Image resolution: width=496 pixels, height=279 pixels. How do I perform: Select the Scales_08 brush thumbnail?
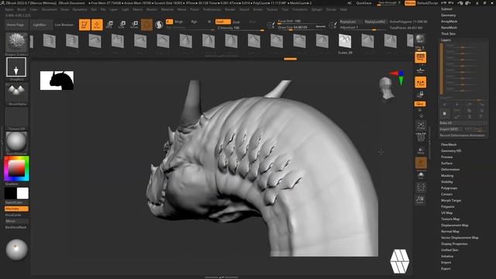pyautogui.click(x=345, y=41)
